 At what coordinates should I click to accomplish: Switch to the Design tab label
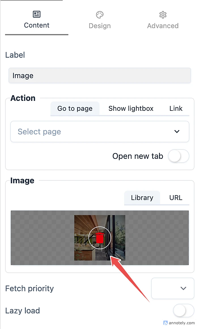[x=100, y=26]
